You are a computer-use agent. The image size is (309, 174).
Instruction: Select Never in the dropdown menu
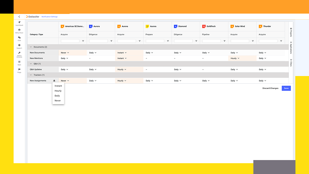pyautogui.click(x=58, y=101)
